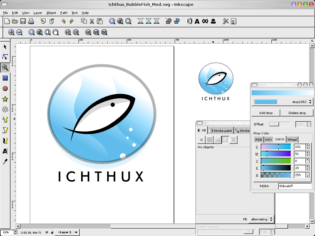315x236 pixels.
Task: Click the Add stop button
Action: [266, 113]
